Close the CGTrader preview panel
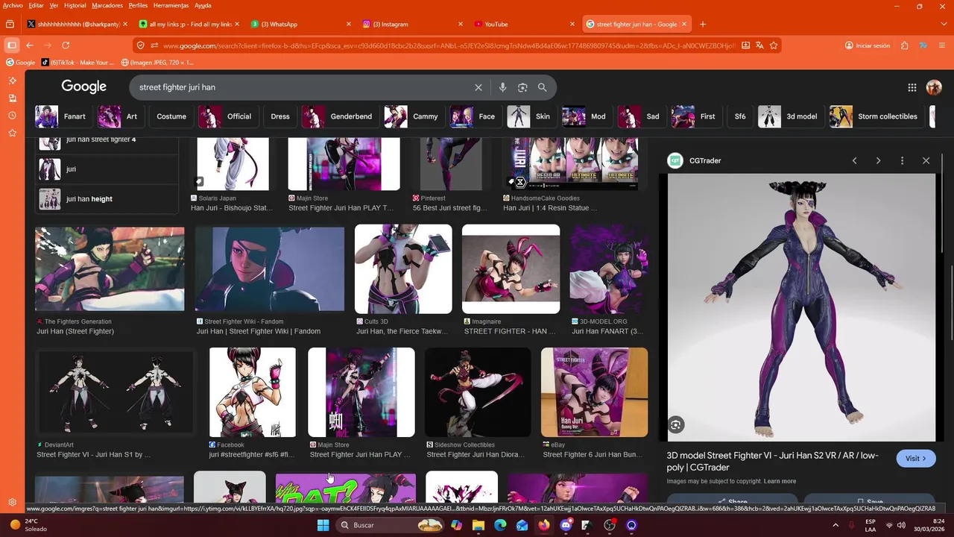Screen dimensions: 954x537 pos(926,160)
